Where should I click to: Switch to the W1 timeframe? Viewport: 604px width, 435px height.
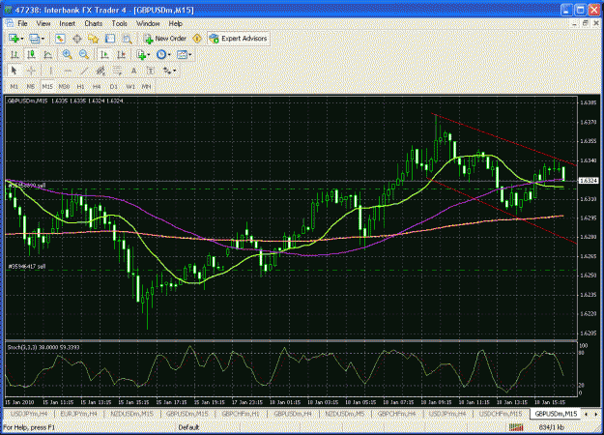(130, 87)
